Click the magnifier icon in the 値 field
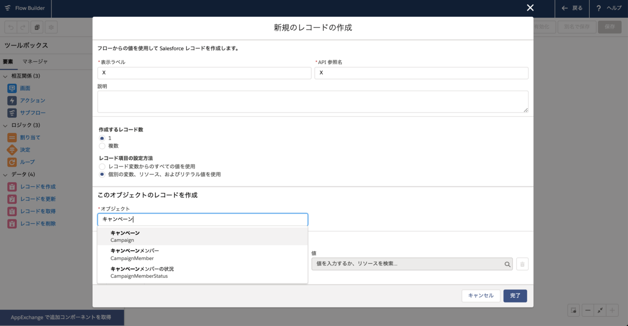 point(507,264)
